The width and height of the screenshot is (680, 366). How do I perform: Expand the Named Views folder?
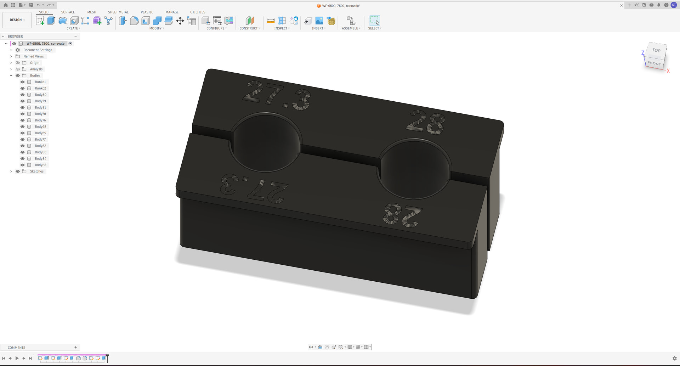tap(11, 56)
